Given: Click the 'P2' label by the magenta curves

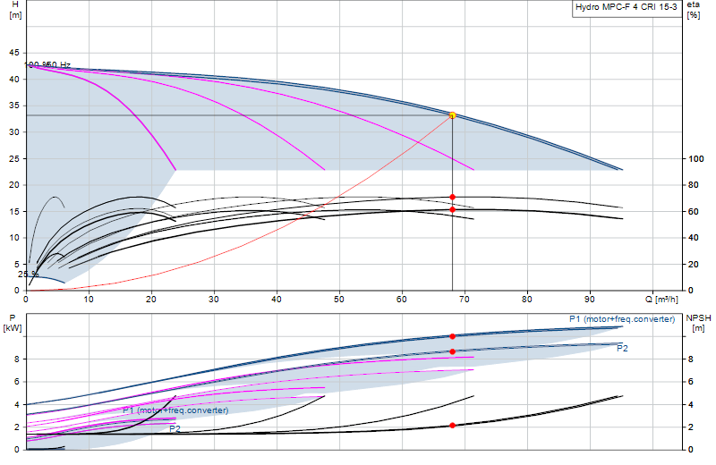Looking at the screenshot, I should [175, 428].
